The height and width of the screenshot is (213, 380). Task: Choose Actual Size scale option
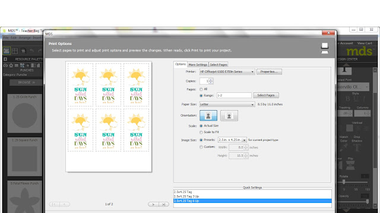pos(201,126)
